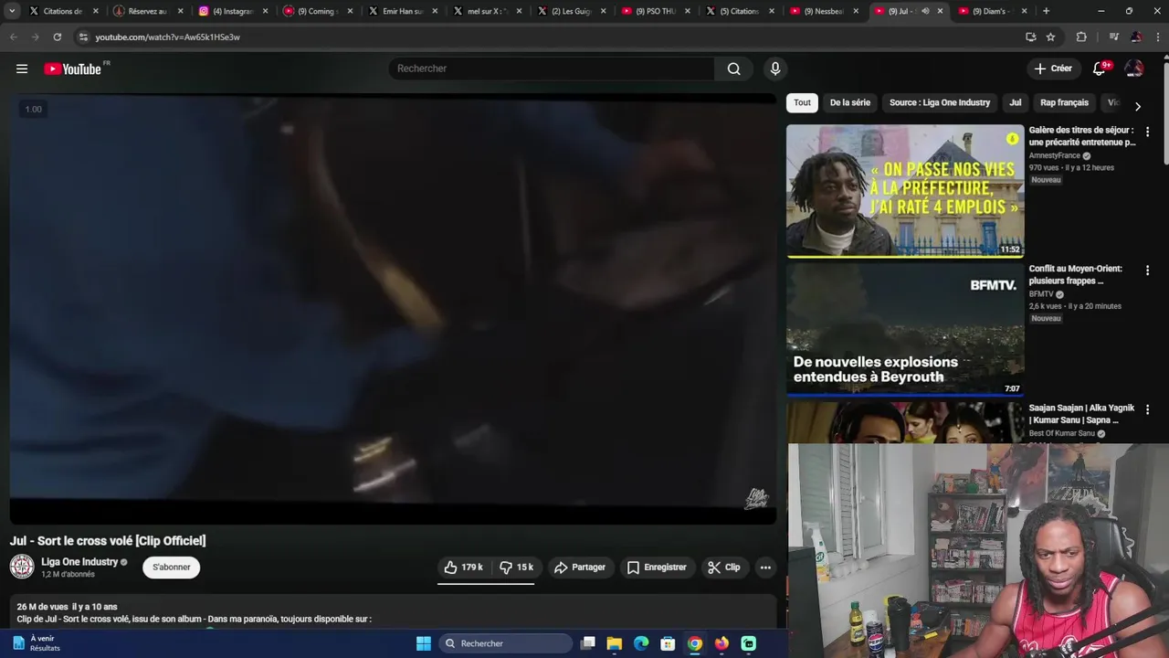The height and width of the screenshot is (658, 1169).
Task: Open the Créer menu
Action: [1052, 69]
